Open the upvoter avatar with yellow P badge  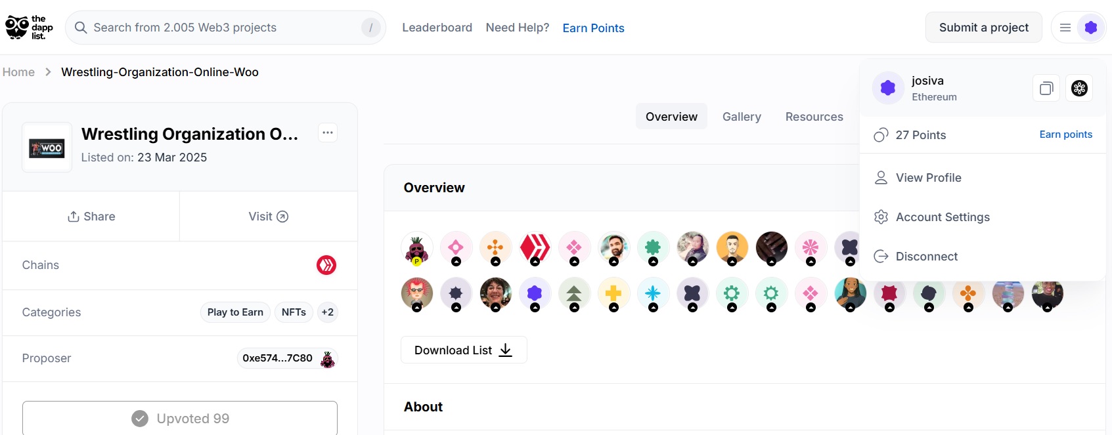pos(416,249)
